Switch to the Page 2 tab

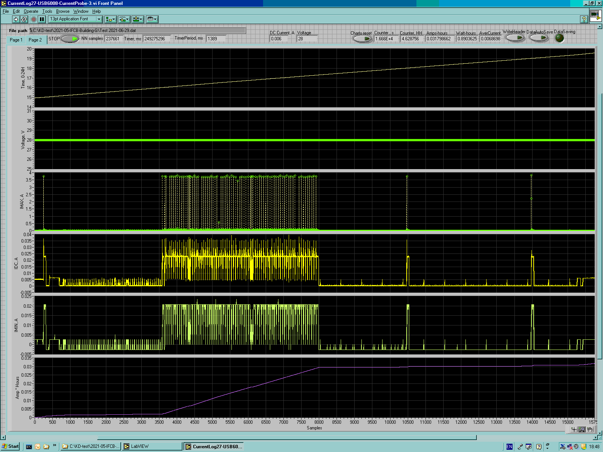click(35, 40)
